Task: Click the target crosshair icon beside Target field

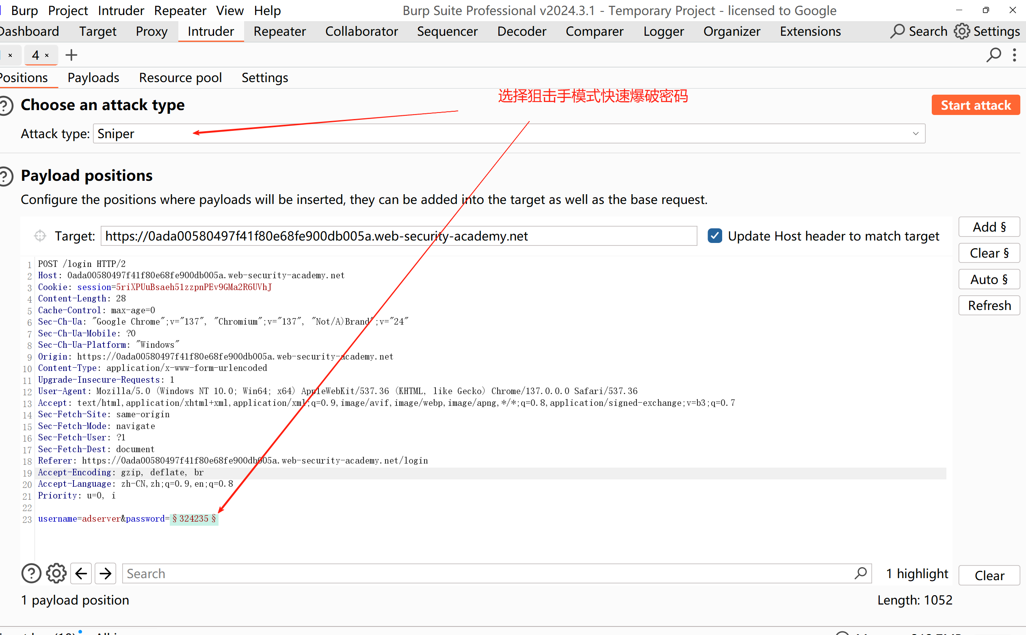Action: (x=40, y=236)
